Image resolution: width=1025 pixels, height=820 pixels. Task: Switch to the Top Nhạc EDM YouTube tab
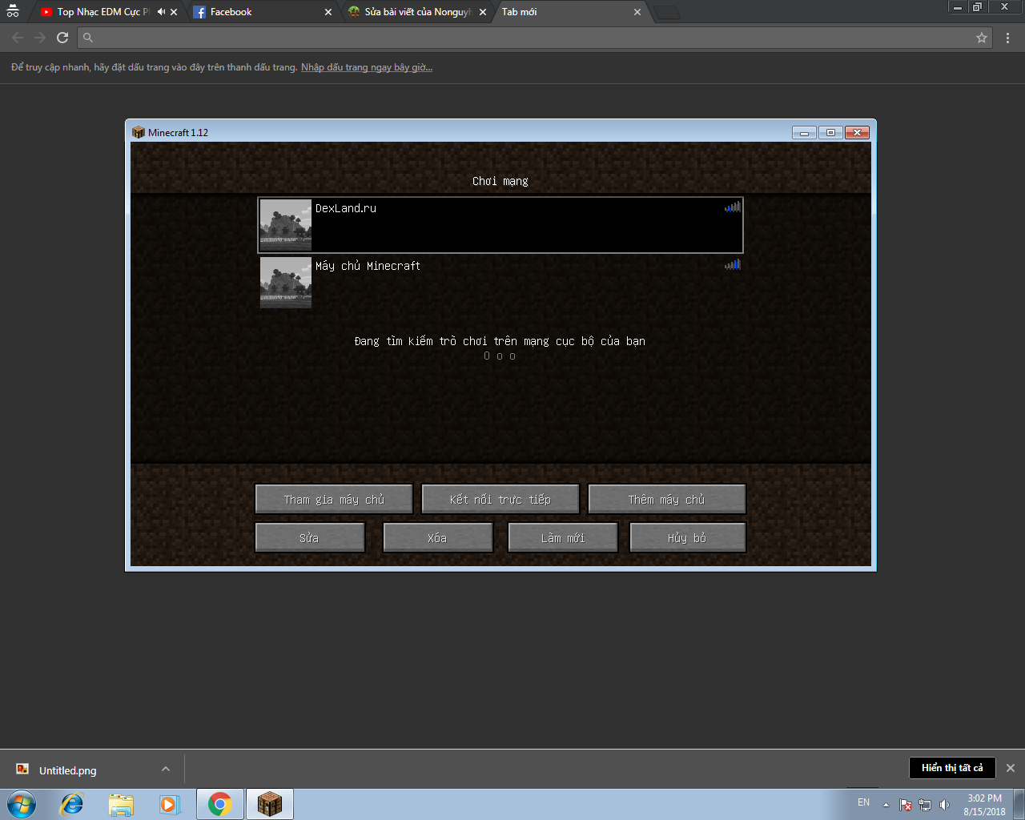point(104,12)
